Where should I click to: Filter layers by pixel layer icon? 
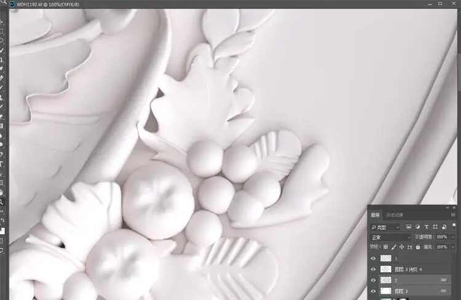[409, 226]
